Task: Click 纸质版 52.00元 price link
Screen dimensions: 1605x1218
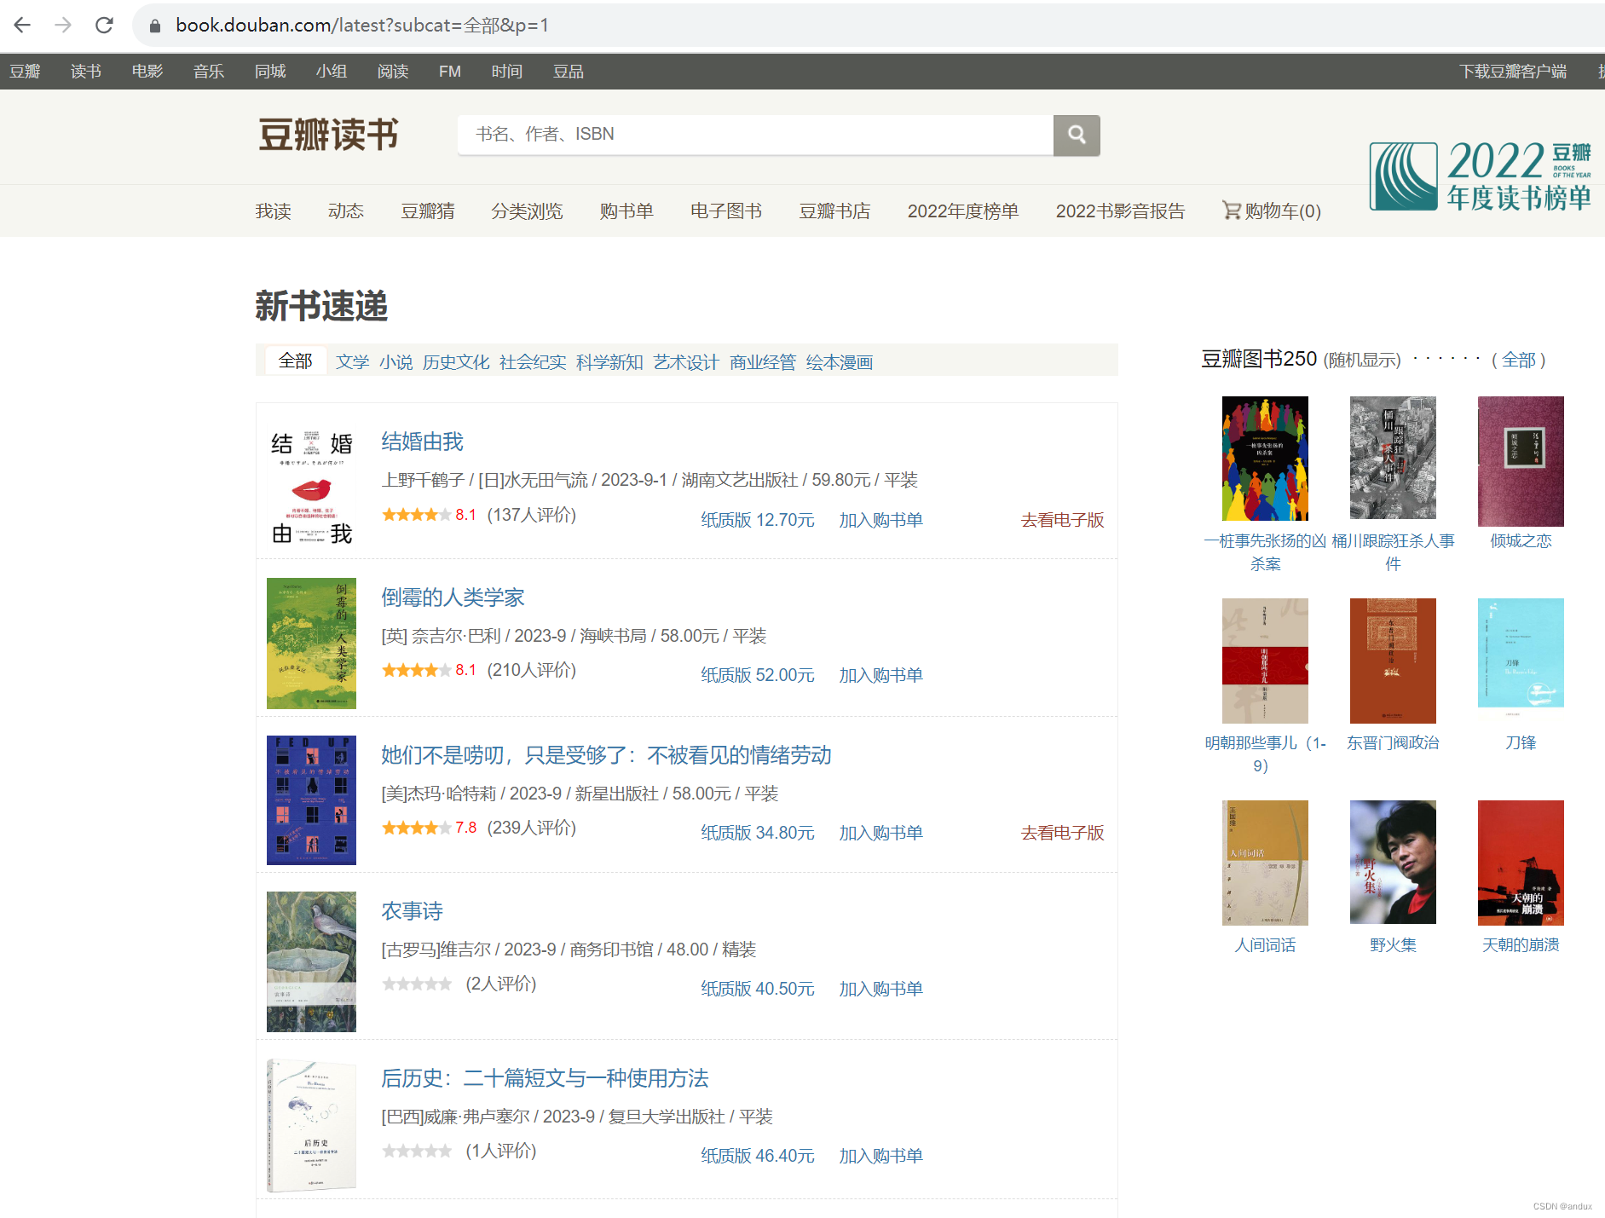Action: pyautogui.click(x=758, y=675)
